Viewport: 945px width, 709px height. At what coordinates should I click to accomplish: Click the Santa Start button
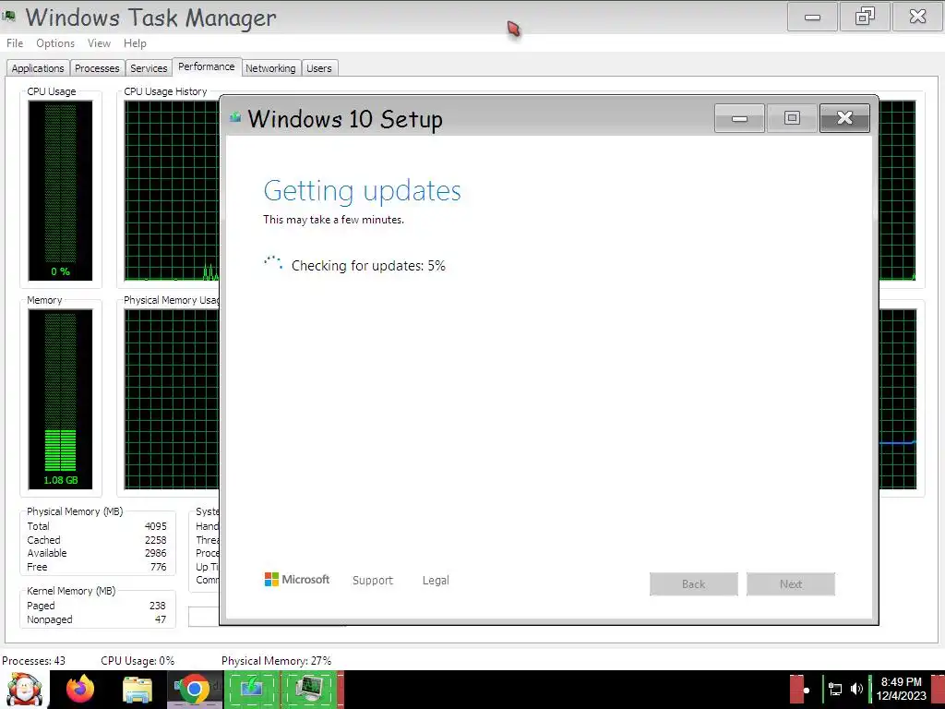[x=24, y=690]
